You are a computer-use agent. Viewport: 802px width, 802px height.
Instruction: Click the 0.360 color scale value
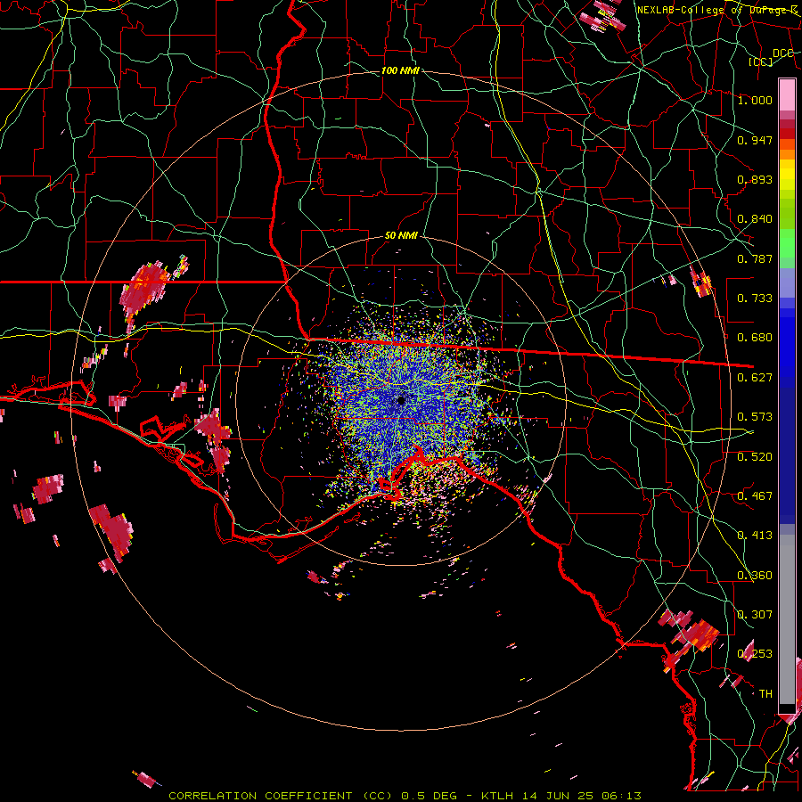(x=755, y=576)
